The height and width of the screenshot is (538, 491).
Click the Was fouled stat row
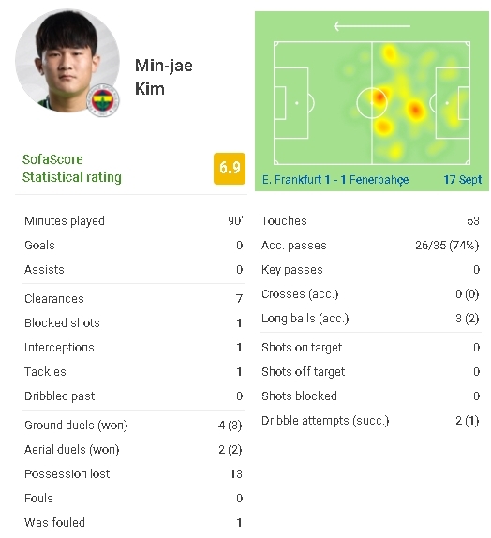pos(133,523)
